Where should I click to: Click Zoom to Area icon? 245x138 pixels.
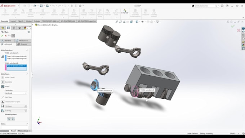[120, 22]
